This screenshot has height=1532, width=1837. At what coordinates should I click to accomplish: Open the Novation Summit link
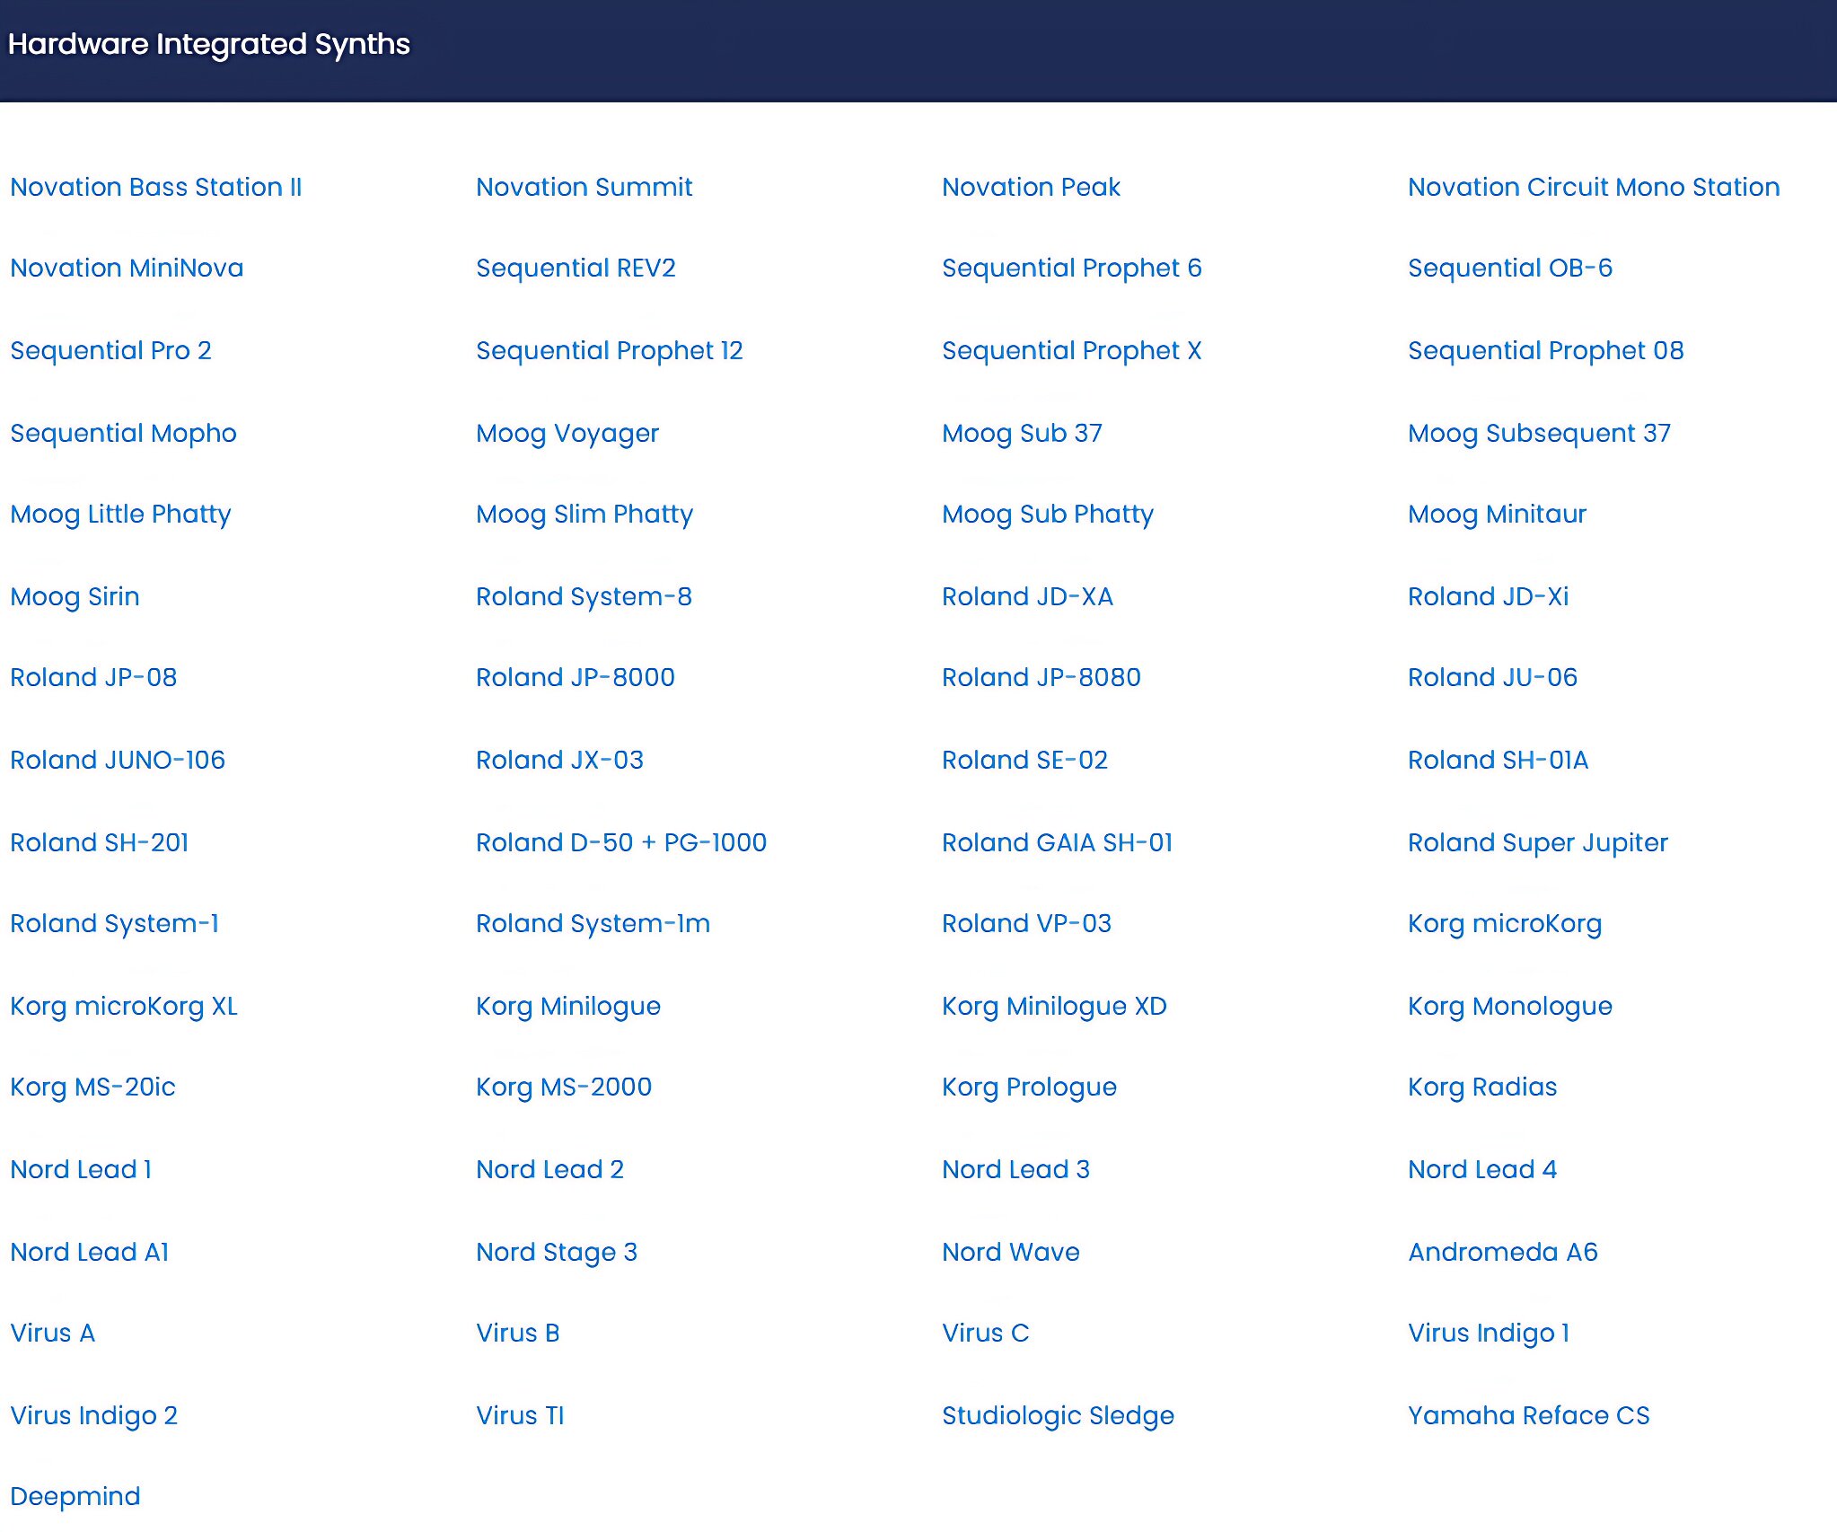click(584, 187)
